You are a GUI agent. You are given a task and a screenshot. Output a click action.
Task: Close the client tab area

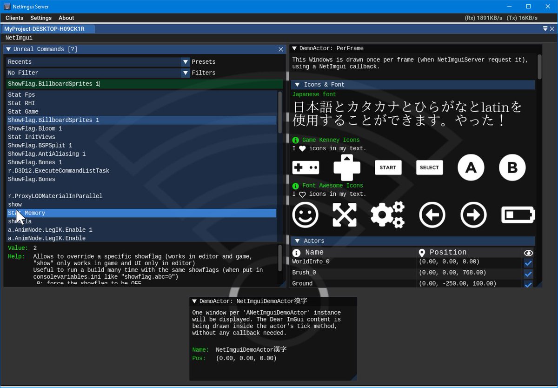click(551, 29)
